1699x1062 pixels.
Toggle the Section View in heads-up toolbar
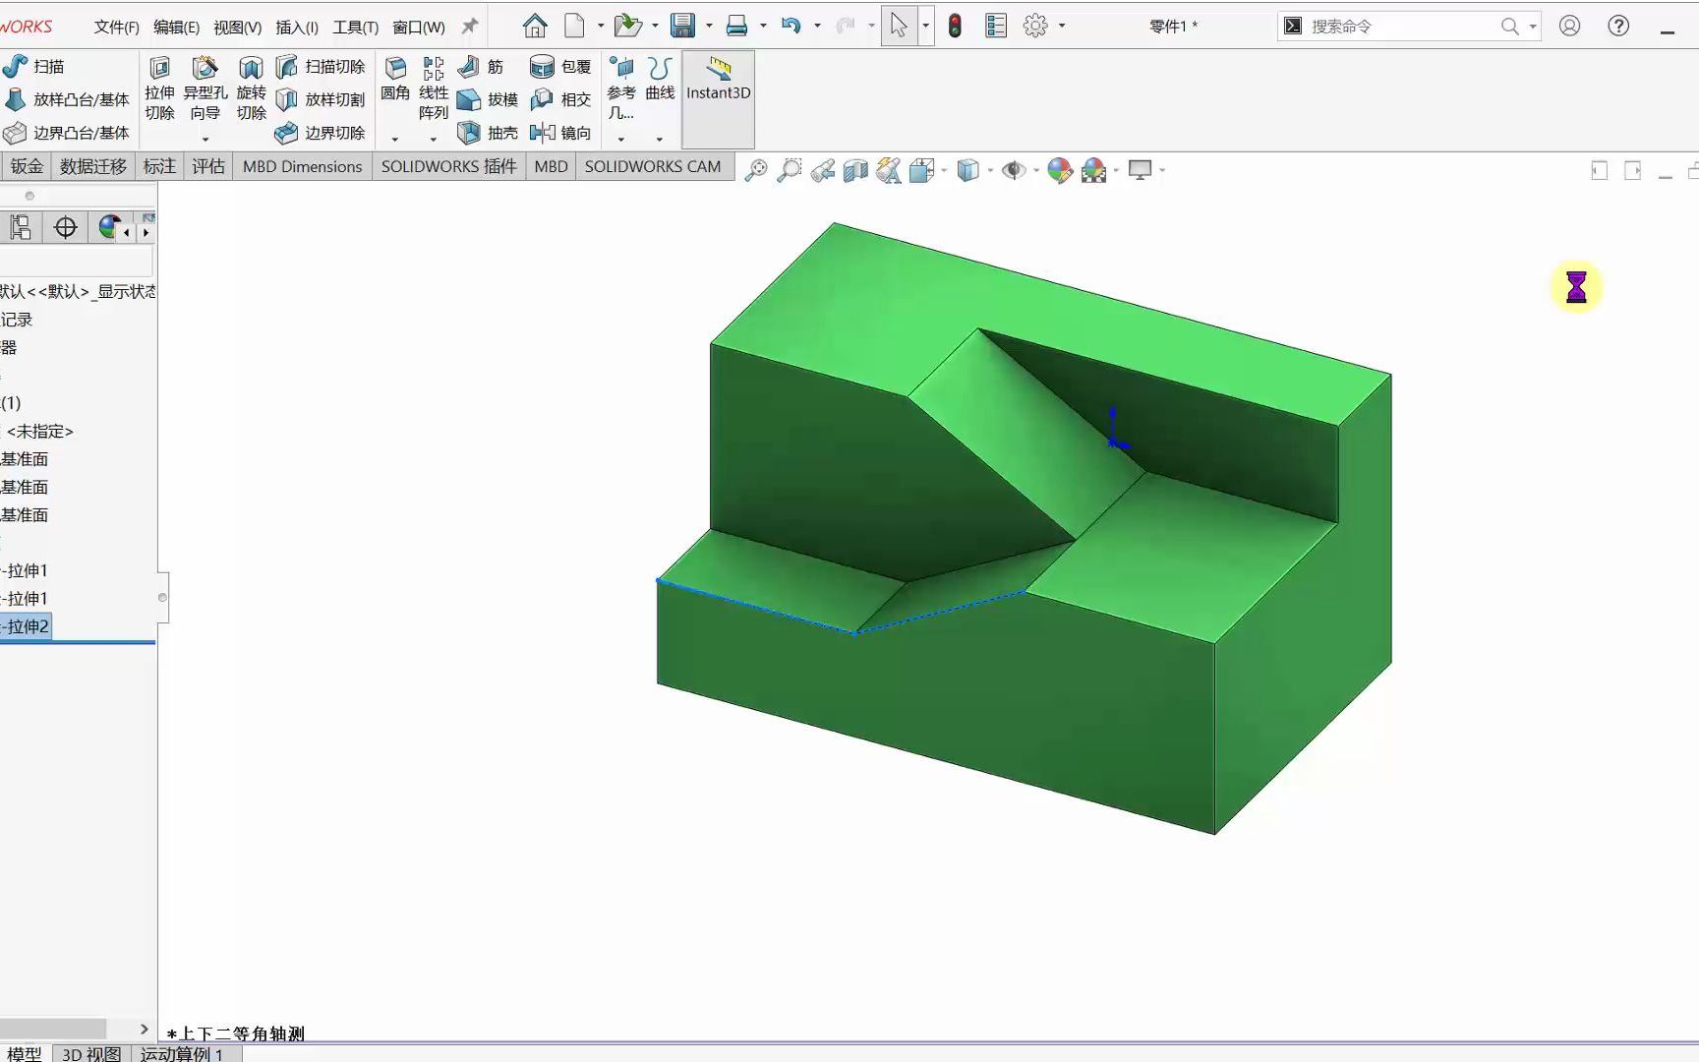pyautogui.click(x=854, y=169)
